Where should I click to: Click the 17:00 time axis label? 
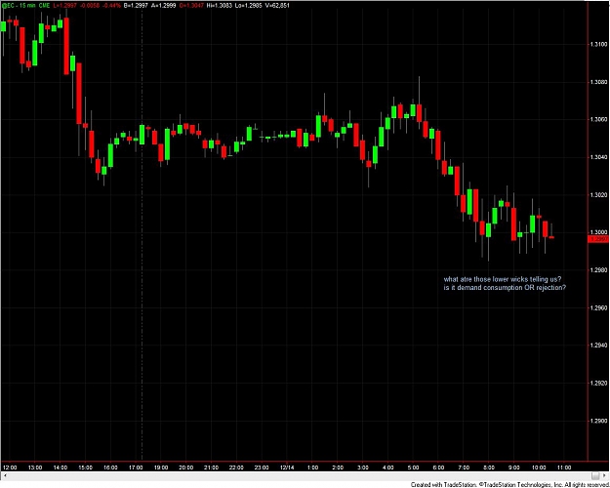(x=136, y=468)
